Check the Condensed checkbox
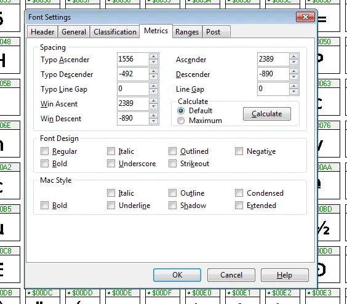347x304 pixels. [x=239, y=193]
